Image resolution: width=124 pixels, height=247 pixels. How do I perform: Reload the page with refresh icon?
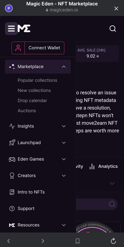tap(113, 241)
